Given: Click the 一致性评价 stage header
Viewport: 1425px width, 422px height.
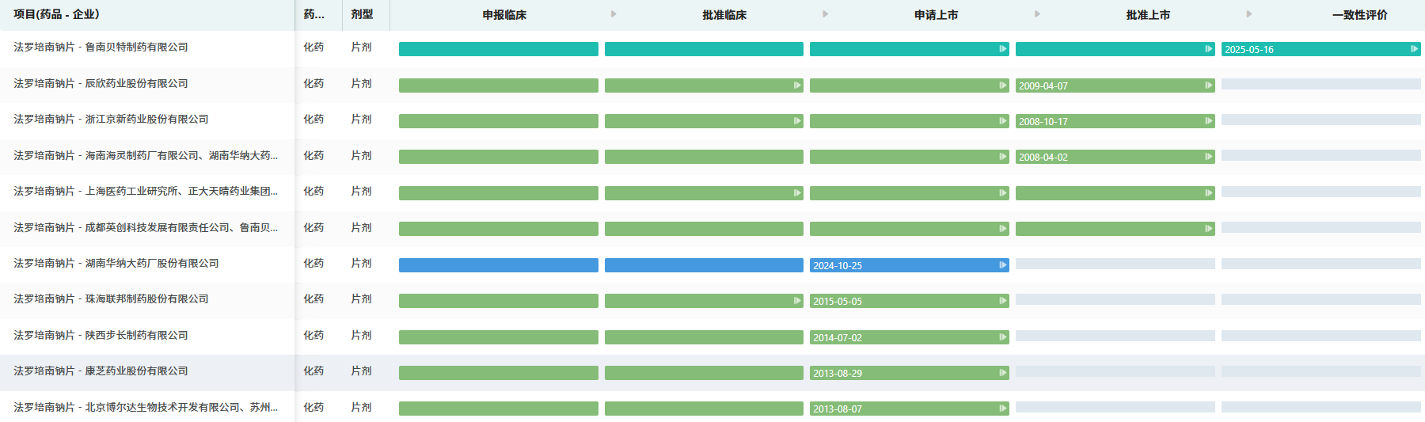Looking at the screenshot, I should click(x=1359, y=15).
